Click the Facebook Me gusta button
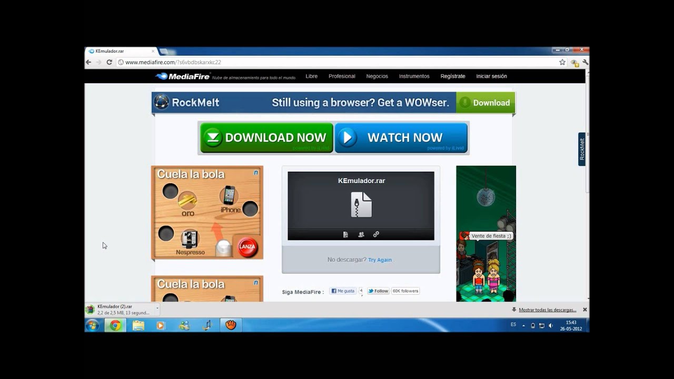 (343, 291)
